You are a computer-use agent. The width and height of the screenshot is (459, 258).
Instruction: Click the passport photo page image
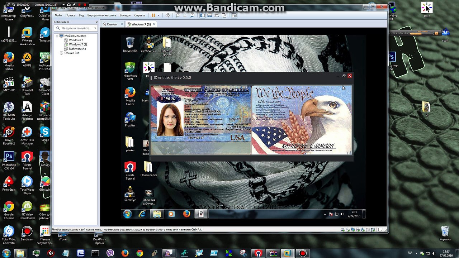[x=201, y=120]
